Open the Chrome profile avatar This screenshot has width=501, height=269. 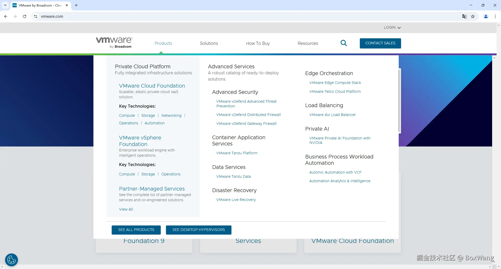pos(486,16)
